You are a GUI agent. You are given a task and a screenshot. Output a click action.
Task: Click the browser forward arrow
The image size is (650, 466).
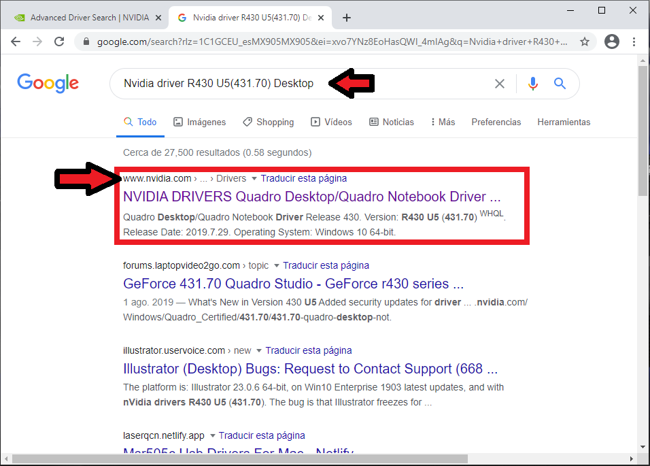point(37,41)
